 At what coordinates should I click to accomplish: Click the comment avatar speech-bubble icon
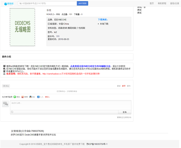(x=5, y=104)
